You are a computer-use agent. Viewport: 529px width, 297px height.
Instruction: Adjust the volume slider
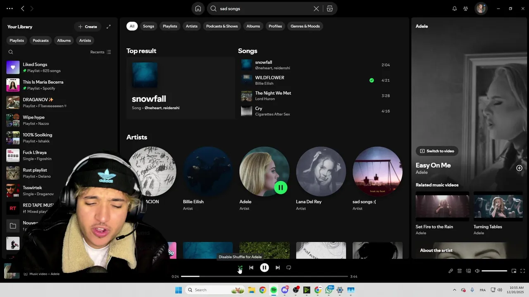pos(494,271)
